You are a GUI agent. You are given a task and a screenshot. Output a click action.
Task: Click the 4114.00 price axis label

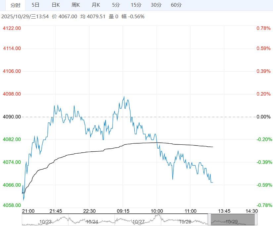12,48
